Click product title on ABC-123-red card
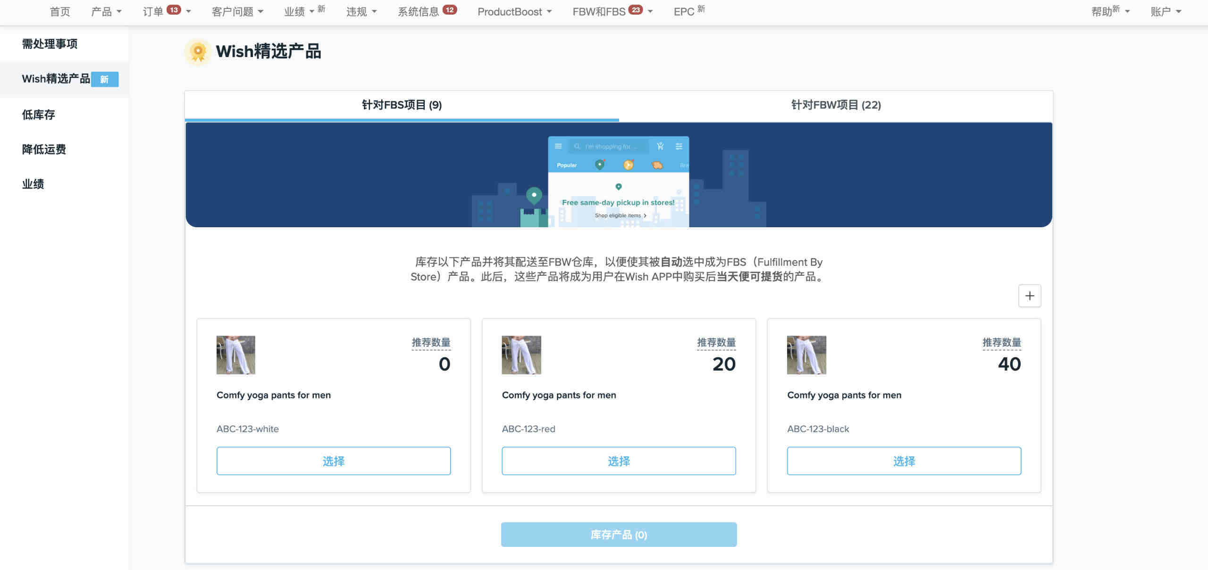The width and height of the screenshot is (1208, 570). [559, 395]
